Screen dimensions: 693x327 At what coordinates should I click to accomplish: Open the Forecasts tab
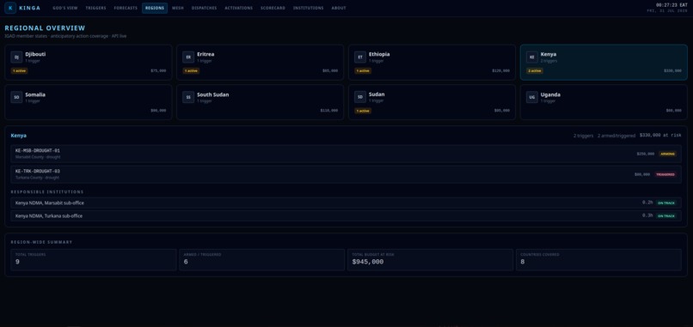pos(126,8)
